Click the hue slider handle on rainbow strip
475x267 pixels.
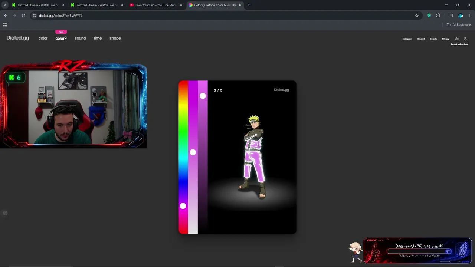[183, 206]
